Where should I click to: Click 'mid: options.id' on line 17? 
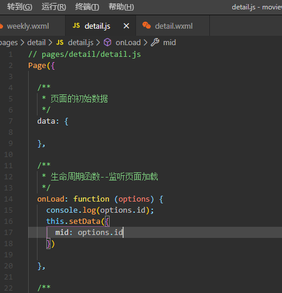[89, 233]
